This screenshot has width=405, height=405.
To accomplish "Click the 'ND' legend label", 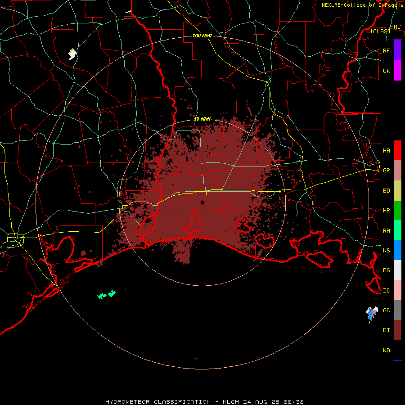I will (386, 350).
